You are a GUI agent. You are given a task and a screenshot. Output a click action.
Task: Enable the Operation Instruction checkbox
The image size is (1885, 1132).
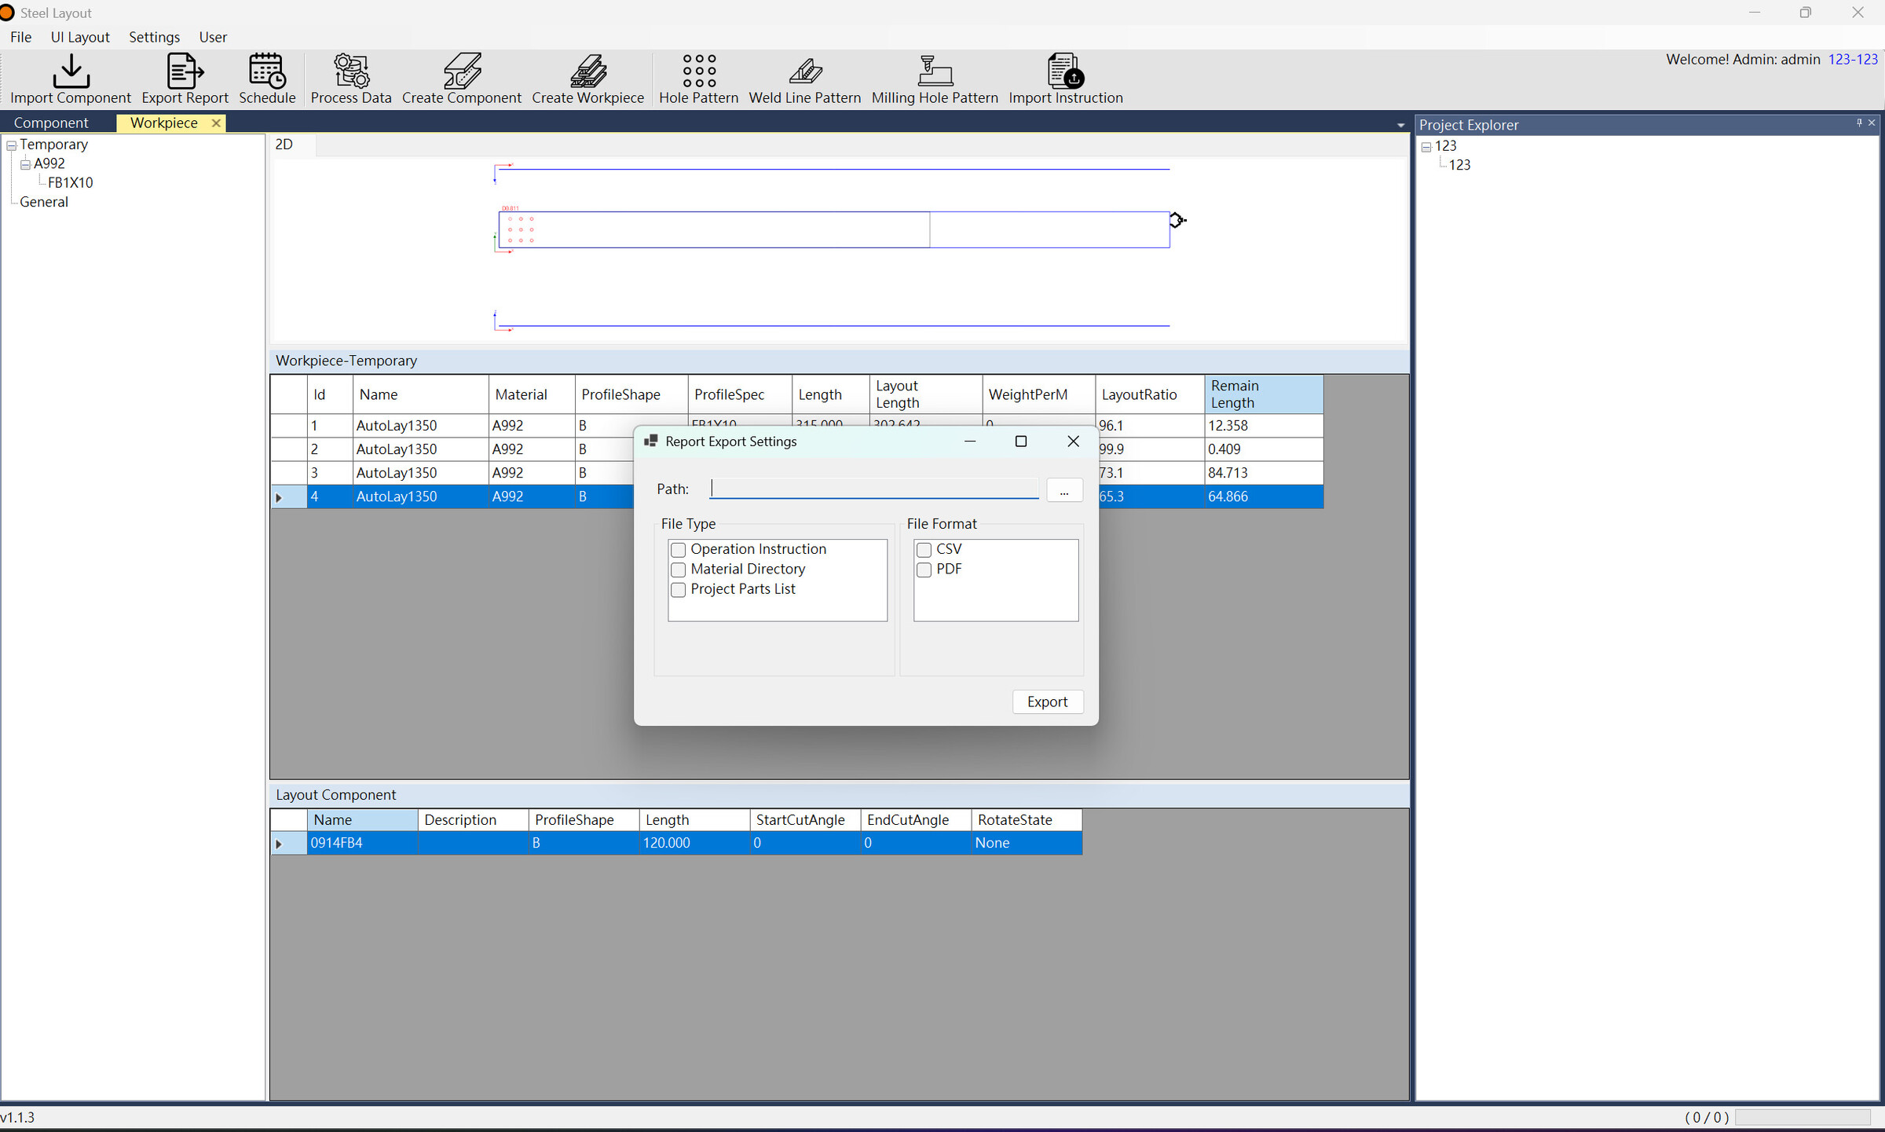679,550
